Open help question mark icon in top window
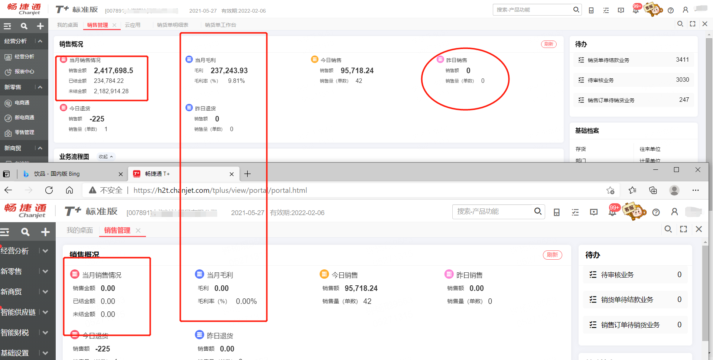 tap(671, 10)
